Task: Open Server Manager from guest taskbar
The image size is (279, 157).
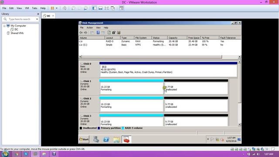Action: (96, 140)
